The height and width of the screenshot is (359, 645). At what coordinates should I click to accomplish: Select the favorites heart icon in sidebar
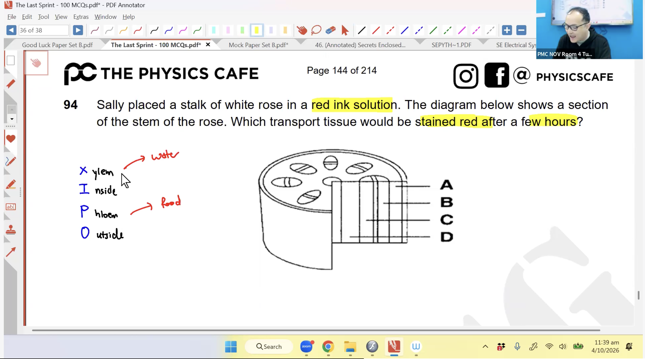(11, 139)
